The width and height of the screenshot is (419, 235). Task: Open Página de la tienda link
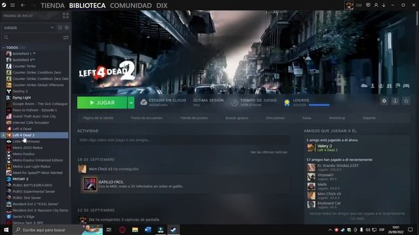click(98, 117)
